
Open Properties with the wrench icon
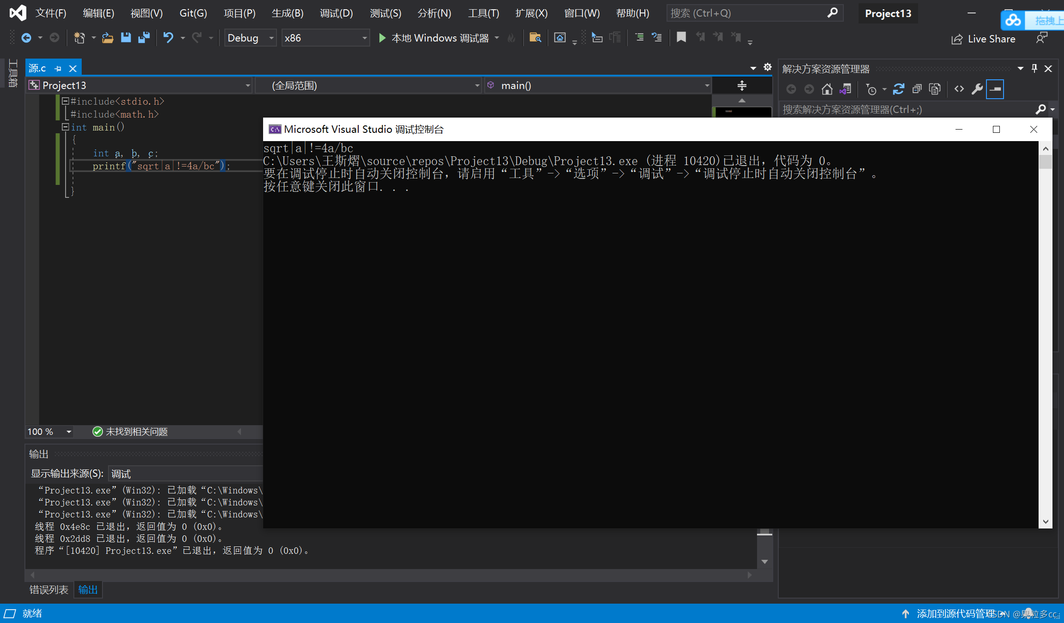977,89
